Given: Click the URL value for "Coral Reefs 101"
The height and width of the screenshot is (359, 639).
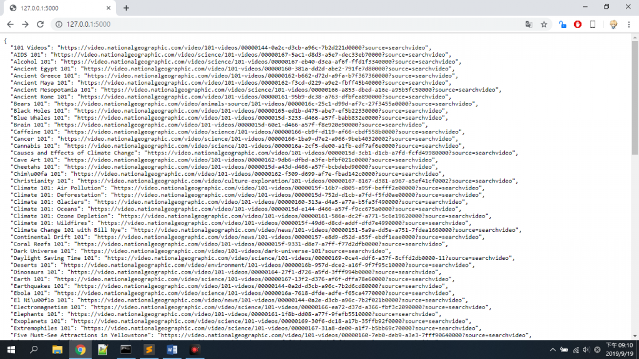Looking at the screenshot, I should coord(258,244).
